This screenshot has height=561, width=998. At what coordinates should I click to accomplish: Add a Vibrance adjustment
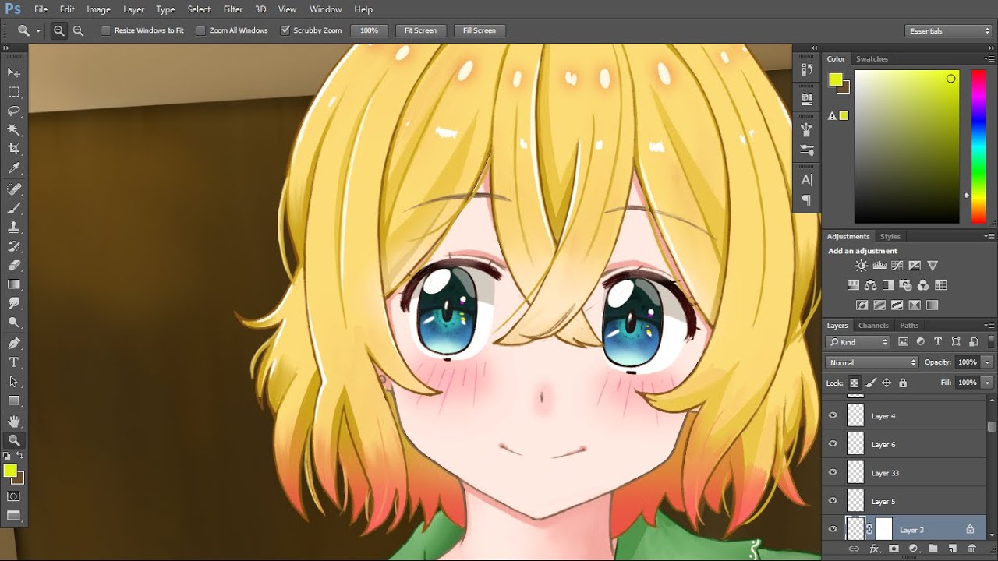933,266
